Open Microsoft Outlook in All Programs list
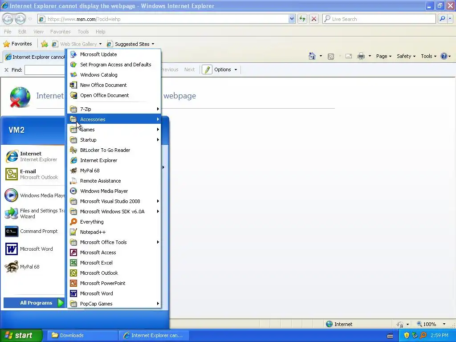Image resolution: width=456 pixels, height=342 pixels. (x=114, y=273)
